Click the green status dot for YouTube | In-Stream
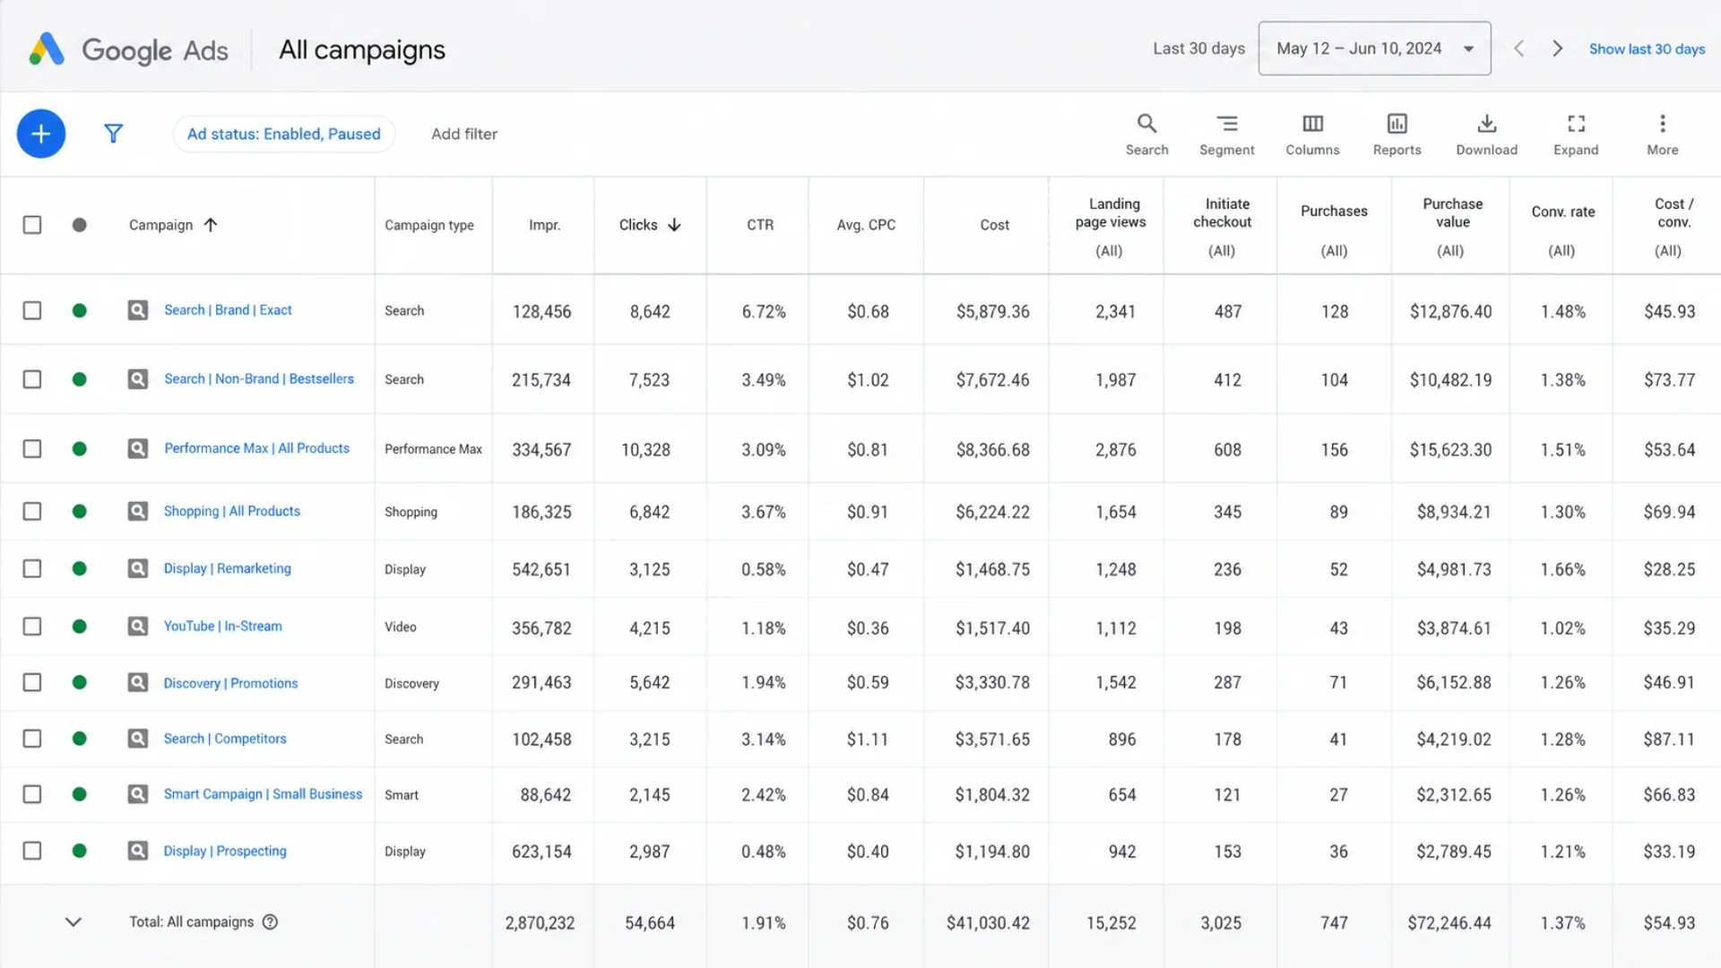1721x968 pixels. click(80, 626)
